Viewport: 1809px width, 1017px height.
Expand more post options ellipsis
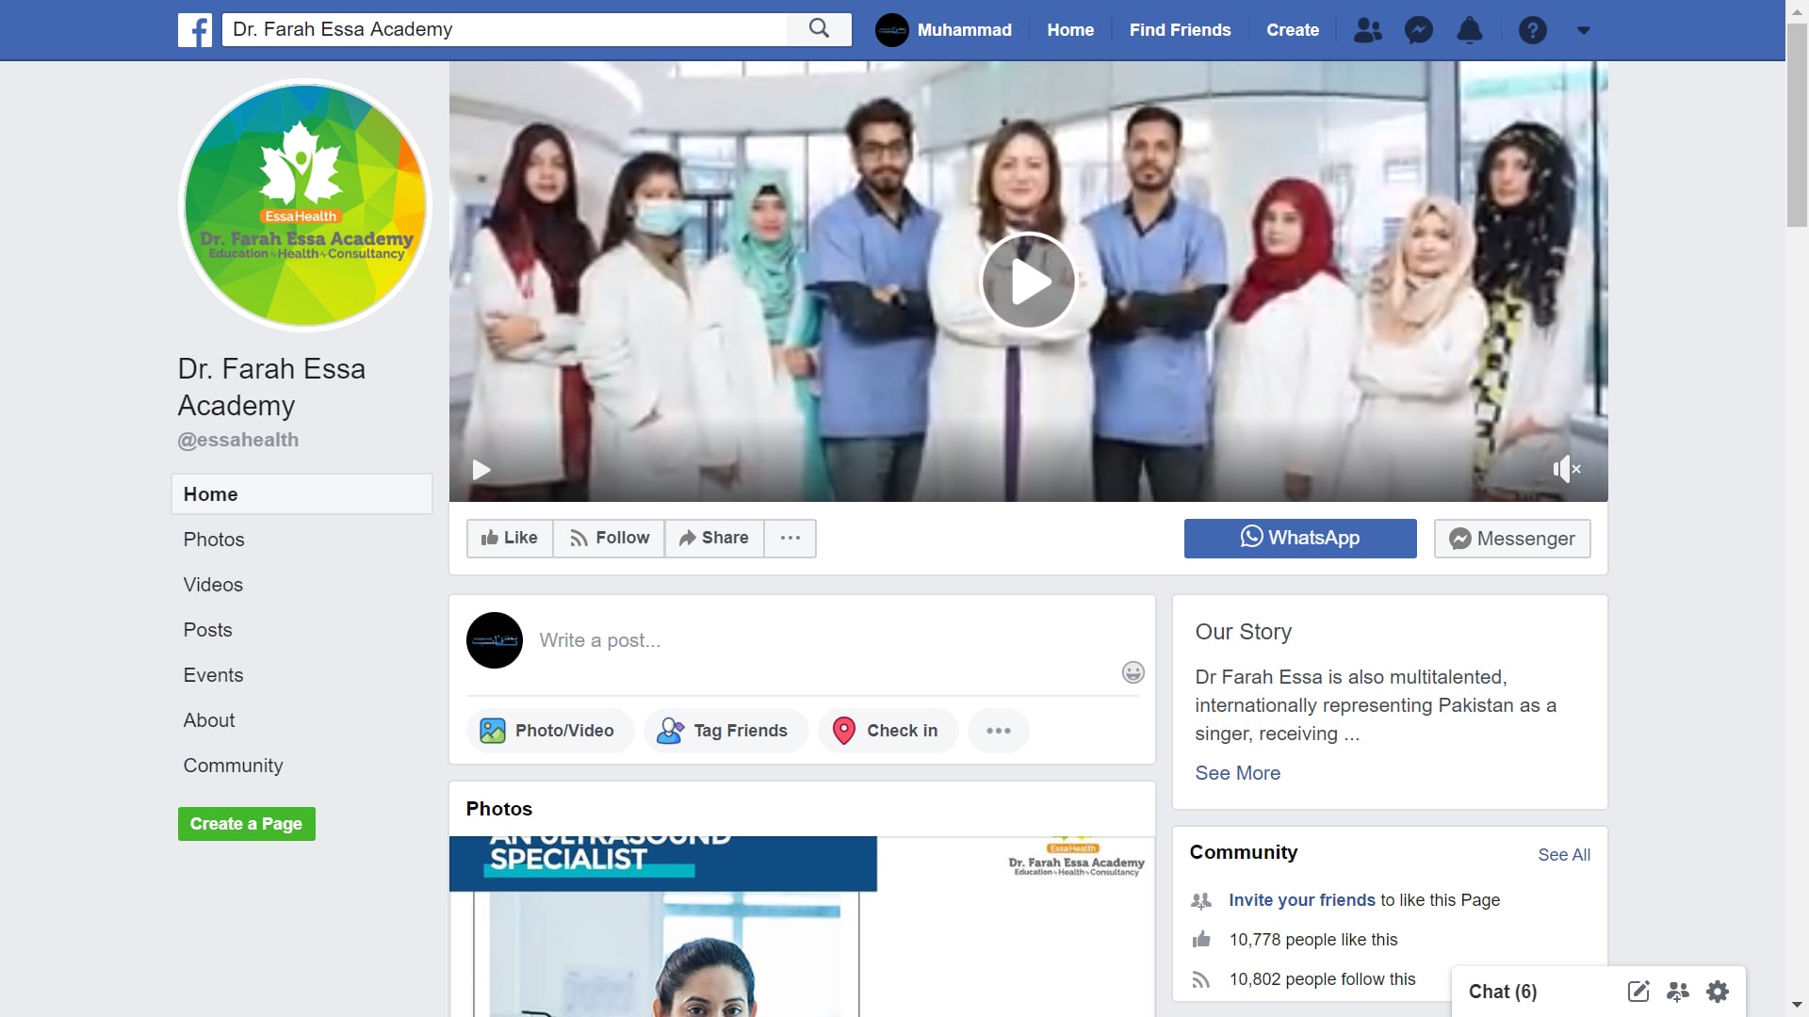coord(998,731)
